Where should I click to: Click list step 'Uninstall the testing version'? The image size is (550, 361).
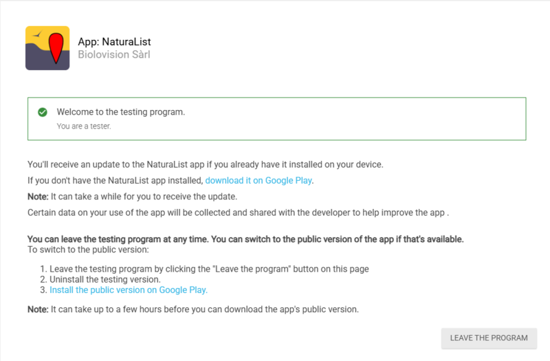coord(104,279)
